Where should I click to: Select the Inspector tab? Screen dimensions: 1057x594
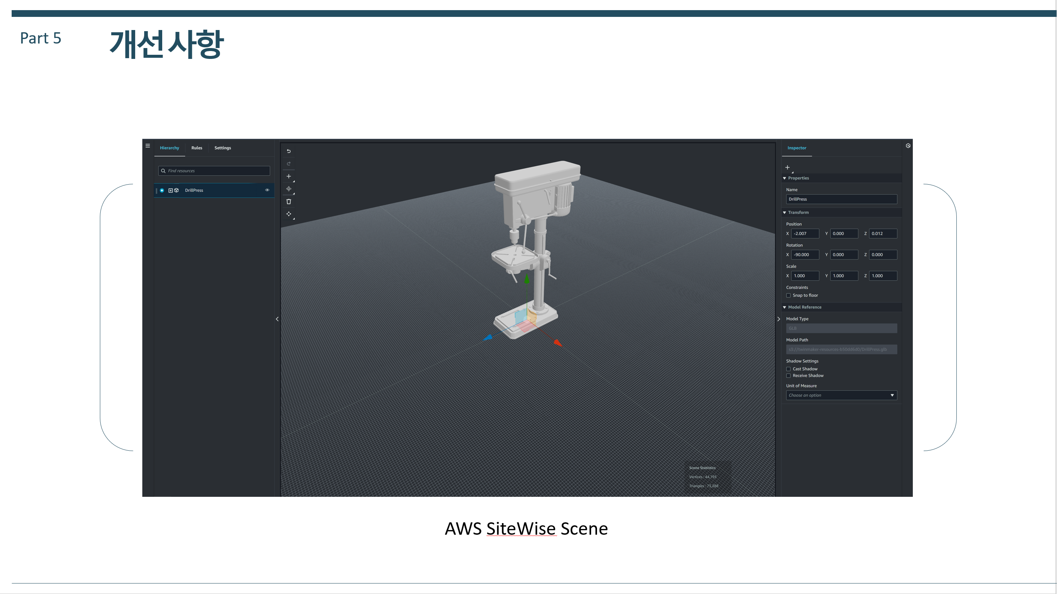click(796, 148)
